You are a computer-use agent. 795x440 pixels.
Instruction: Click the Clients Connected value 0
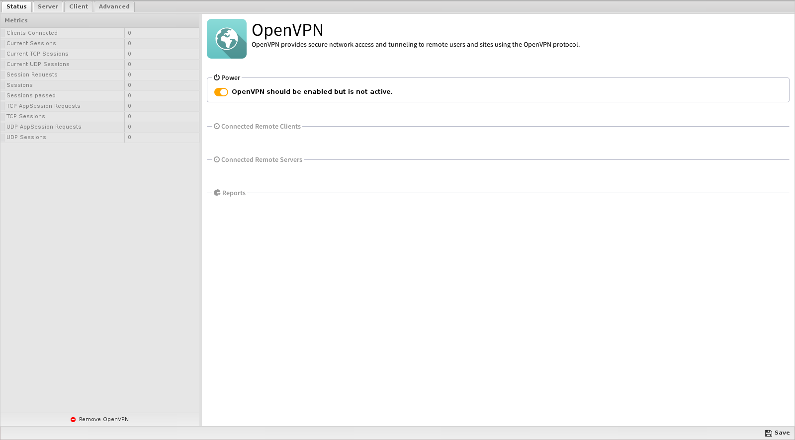click(x=130, y=33)
